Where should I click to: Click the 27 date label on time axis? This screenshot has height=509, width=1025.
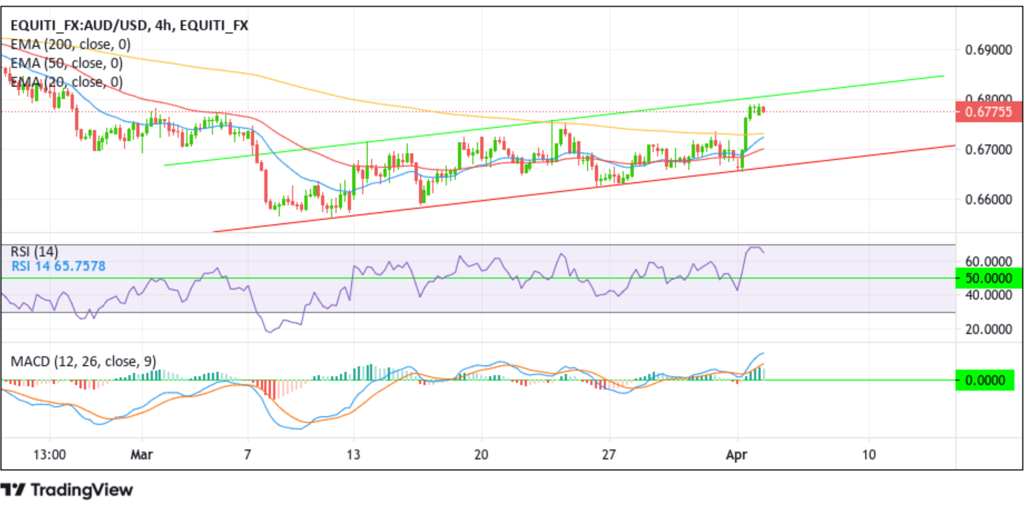pos(609,454)
